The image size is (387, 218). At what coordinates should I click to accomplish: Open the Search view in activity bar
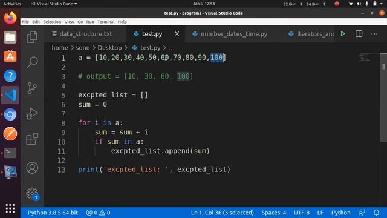point(32,62)
